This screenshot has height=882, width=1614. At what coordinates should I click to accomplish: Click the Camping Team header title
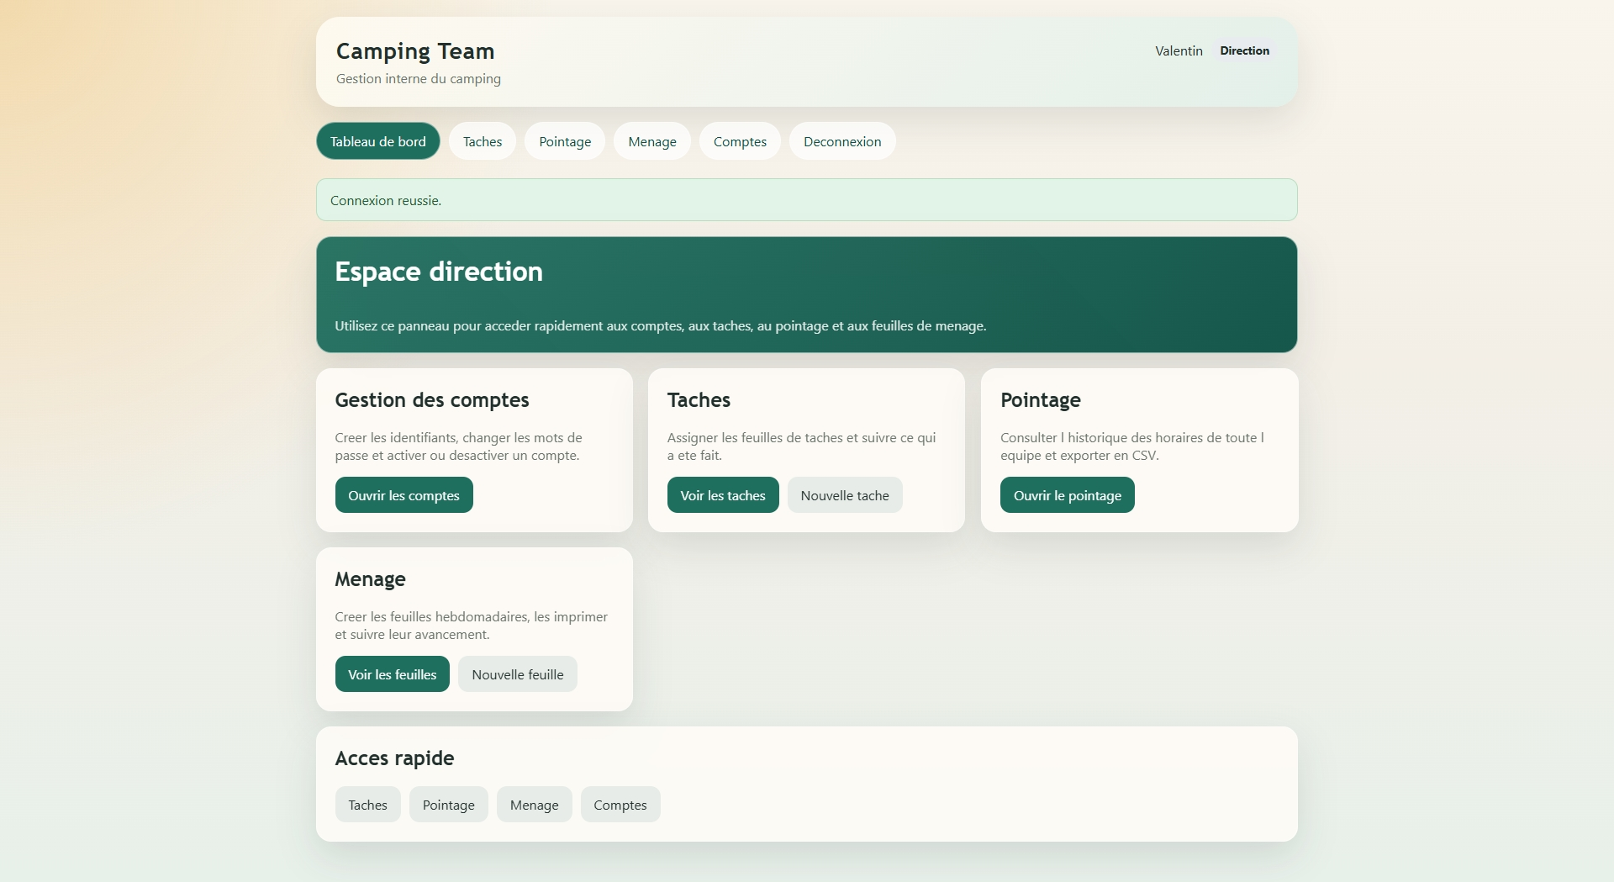(414, 50)
